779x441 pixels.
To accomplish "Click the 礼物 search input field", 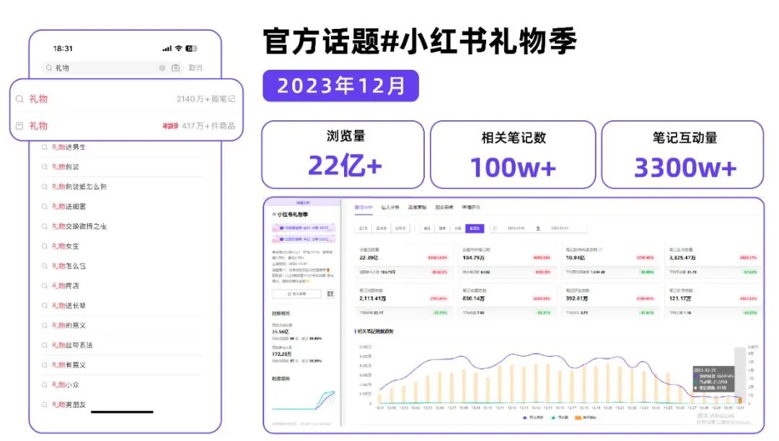I will [105, 68].
